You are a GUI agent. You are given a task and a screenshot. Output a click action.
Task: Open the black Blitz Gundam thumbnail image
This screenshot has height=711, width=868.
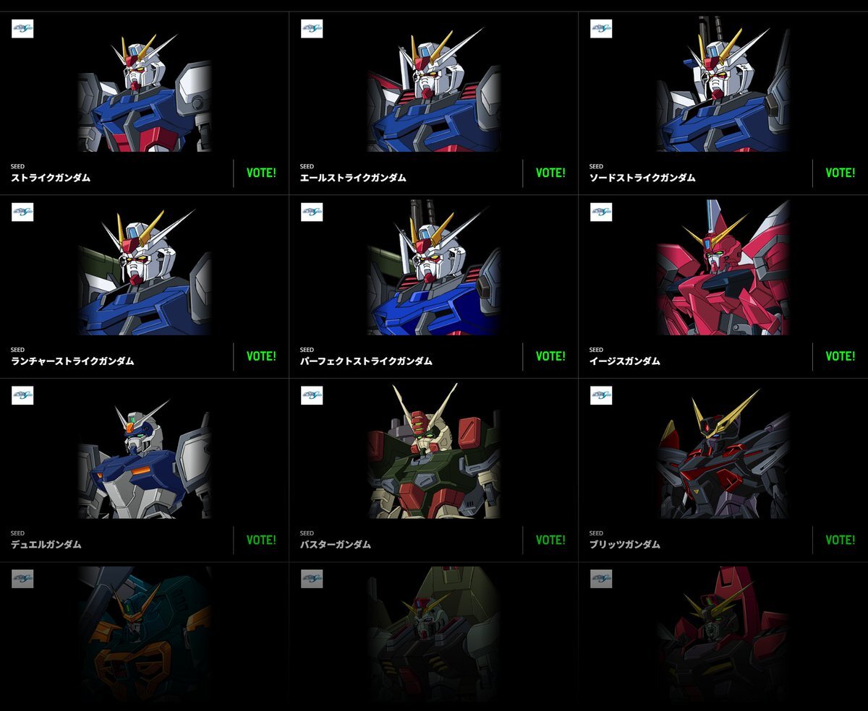(723, 451)
